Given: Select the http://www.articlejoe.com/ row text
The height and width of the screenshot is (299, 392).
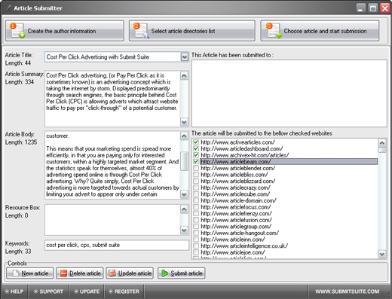Looking at the screenshot, I should (x=233, y=252).
